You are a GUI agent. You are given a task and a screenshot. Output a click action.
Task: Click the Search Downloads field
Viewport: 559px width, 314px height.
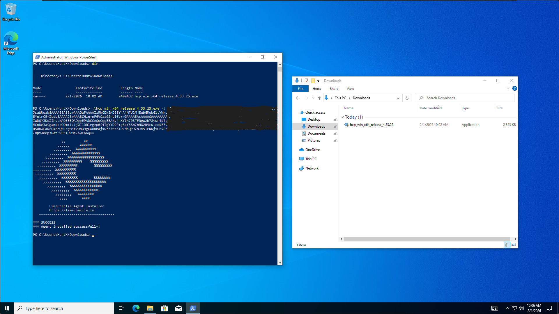(465, 98)
